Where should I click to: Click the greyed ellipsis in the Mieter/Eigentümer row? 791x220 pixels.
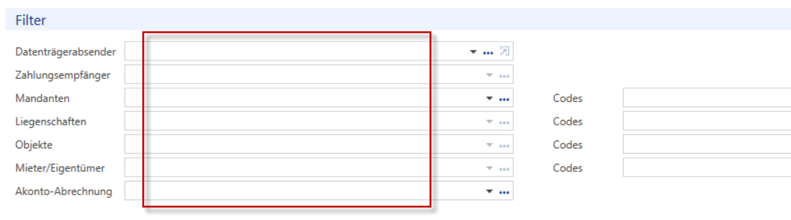[x=504, y=169]
